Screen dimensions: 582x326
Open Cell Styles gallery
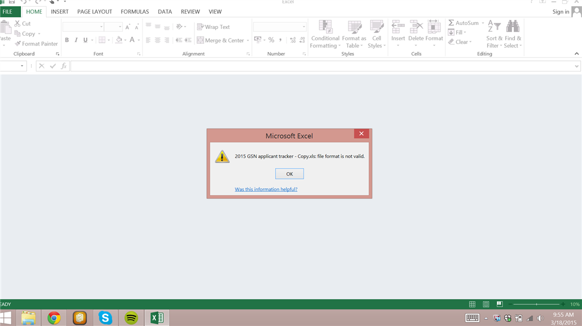377,34
